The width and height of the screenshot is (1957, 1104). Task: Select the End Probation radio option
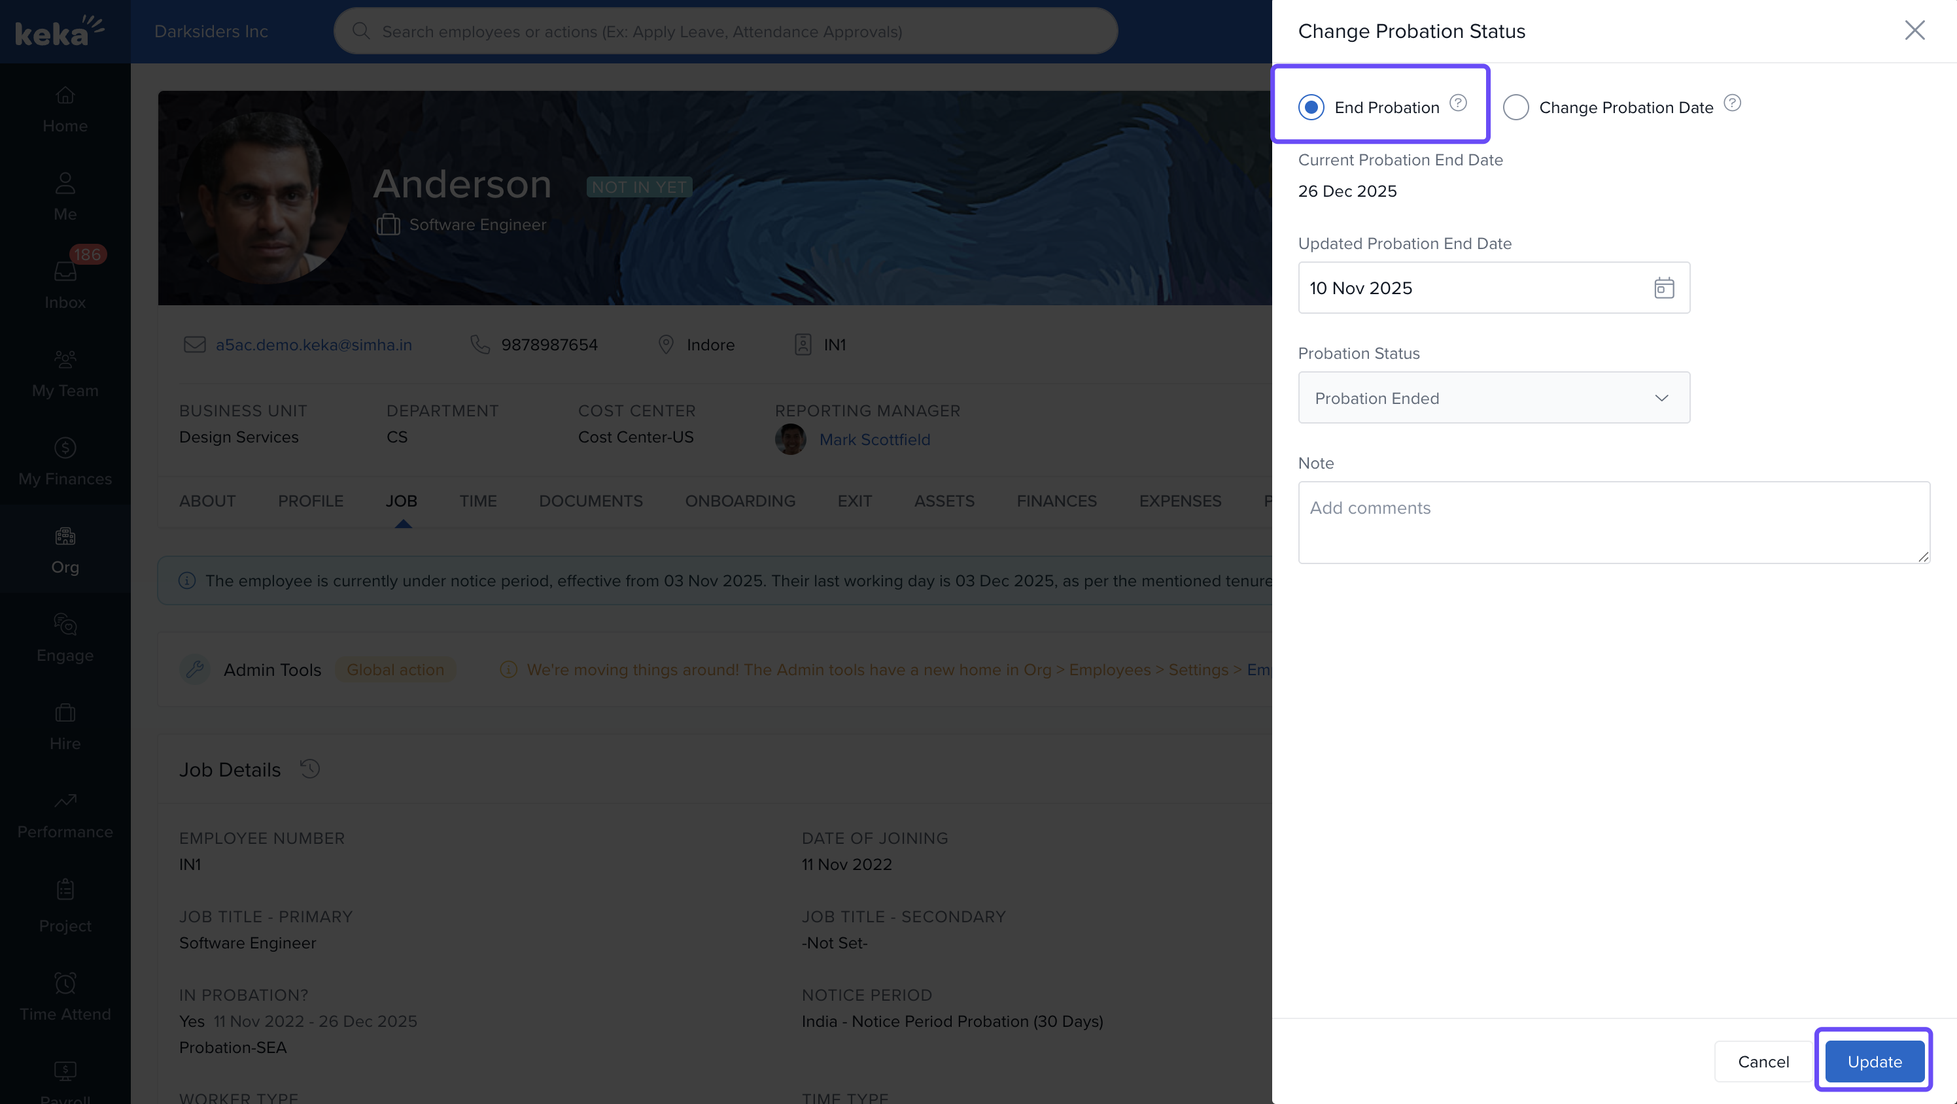tap(1311, 107)
